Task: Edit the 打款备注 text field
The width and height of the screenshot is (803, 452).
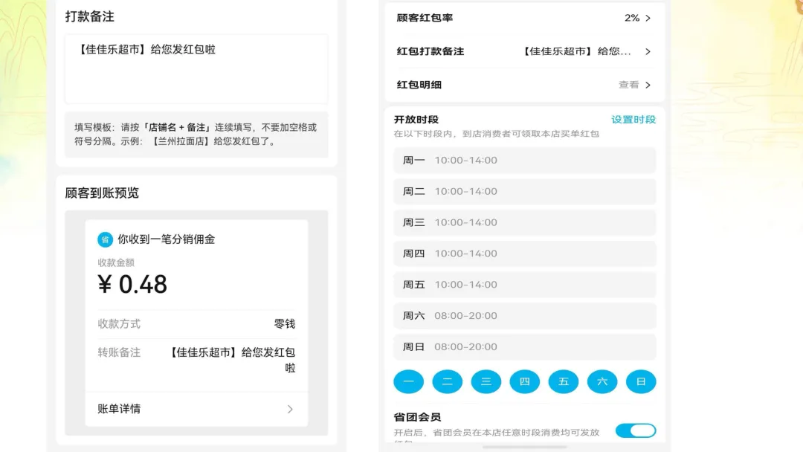Action: [x=196, y=69]
